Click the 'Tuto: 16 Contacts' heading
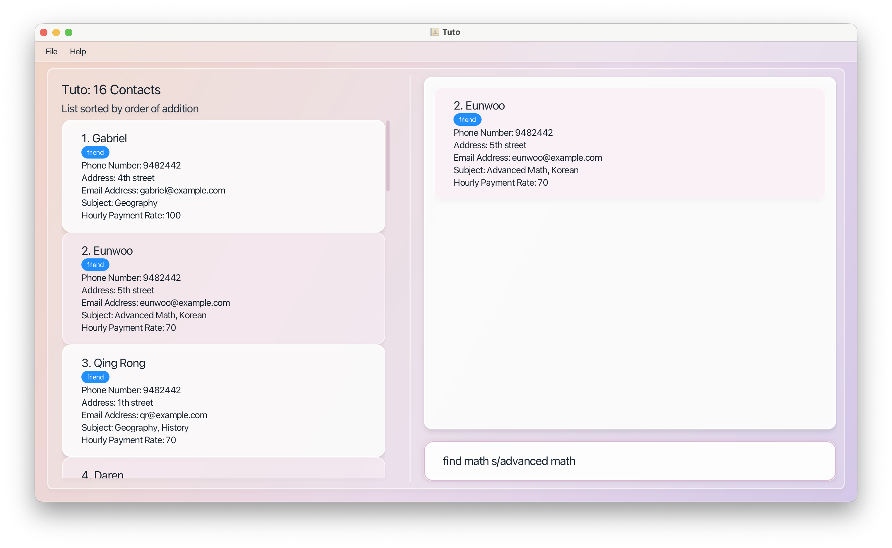Screen dimensions: 892x548 (x=111, y=90)
